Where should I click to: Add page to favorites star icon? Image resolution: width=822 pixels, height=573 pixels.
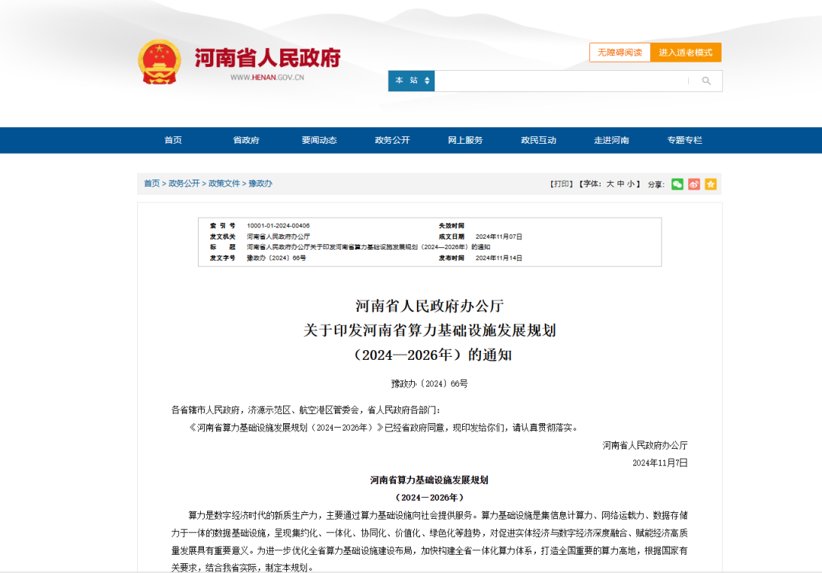711,184
